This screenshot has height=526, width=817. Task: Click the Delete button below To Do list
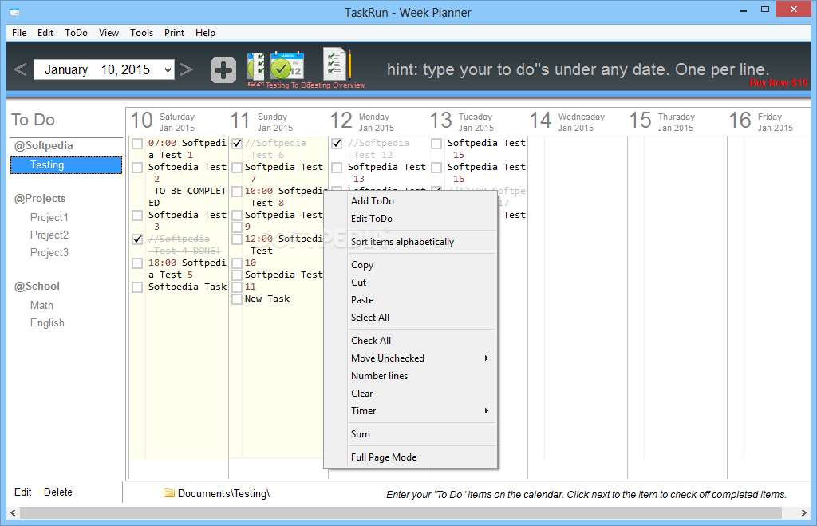[57, 492]
